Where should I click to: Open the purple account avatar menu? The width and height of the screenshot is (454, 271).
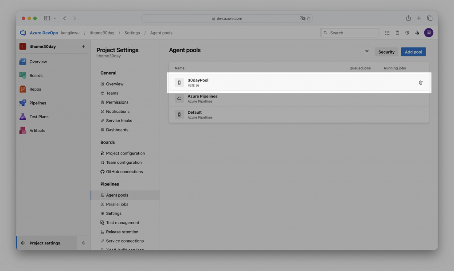[x=429, y=33]
